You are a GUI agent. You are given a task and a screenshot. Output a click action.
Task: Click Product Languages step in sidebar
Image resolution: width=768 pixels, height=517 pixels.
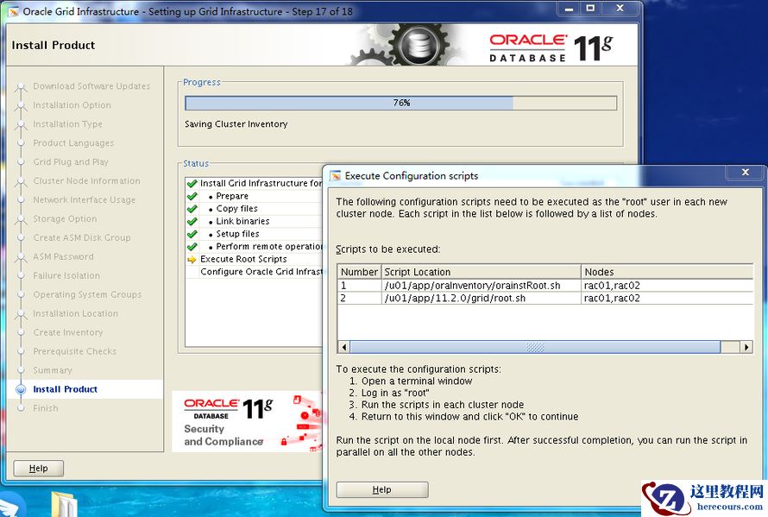[x=73, y=143]
